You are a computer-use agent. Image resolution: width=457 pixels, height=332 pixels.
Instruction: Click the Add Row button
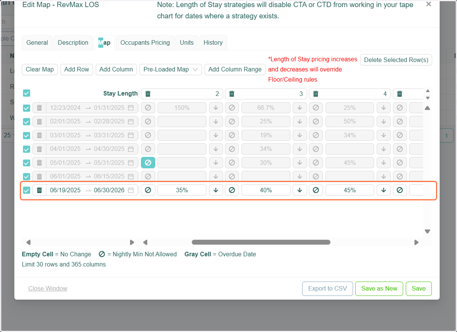(77, 69)
